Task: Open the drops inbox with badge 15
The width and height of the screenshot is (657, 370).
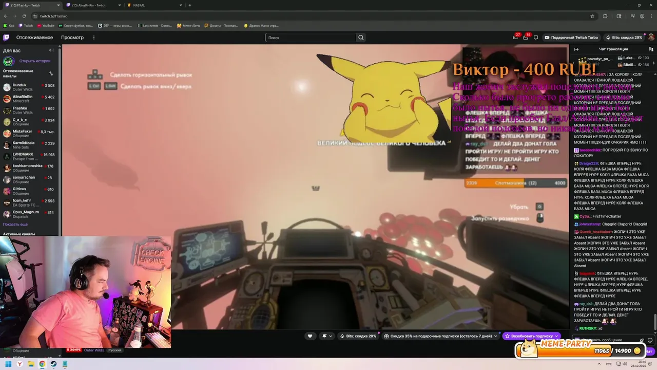Action: click(526, 37)
